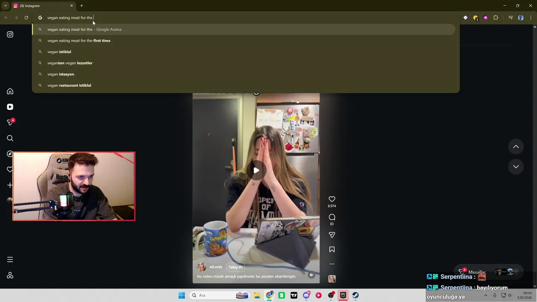This screenshot has width=537, height=302.
Task: Open purple star extension icon
Action: pos(486,18)
